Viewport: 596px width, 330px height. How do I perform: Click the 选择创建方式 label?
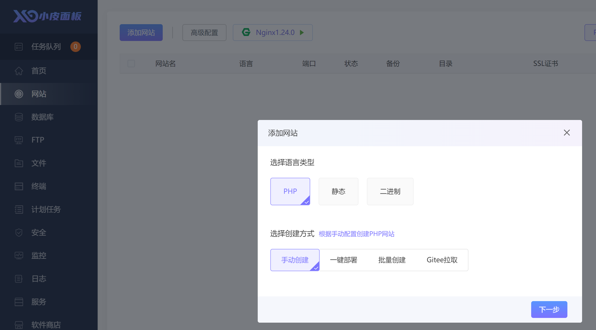click(x=292, y=234)
